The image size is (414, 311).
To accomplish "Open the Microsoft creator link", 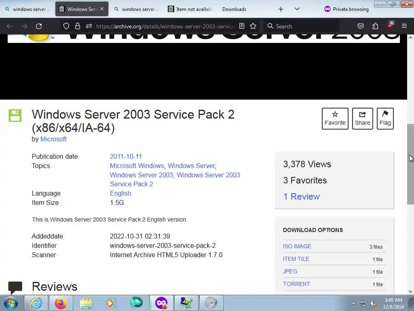I will tap(53, 139).
